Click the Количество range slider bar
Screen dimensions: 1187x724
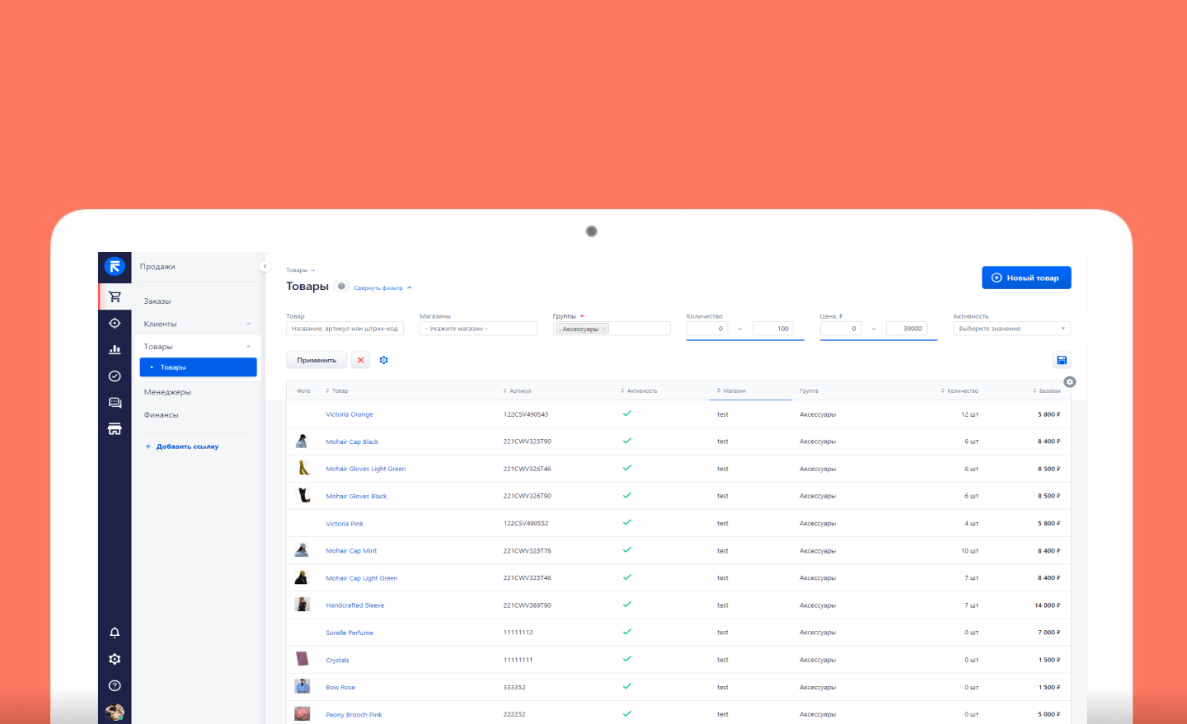[745, 339]
